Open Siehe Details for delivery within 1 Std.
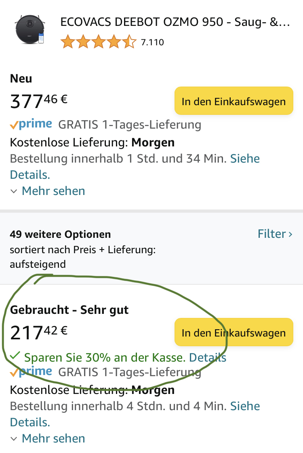This screenshot has height=453, width=303. pyautogui.click(x=245, y=159)
